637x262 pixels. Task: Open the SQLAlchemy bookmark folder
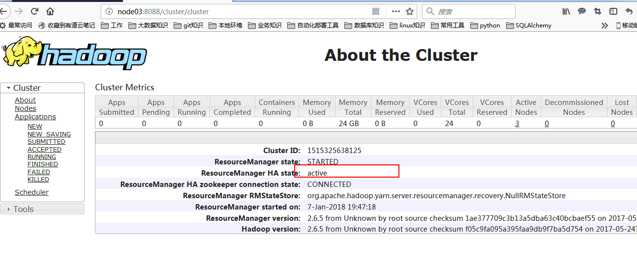pyautogui.click(x=529, y=26)
